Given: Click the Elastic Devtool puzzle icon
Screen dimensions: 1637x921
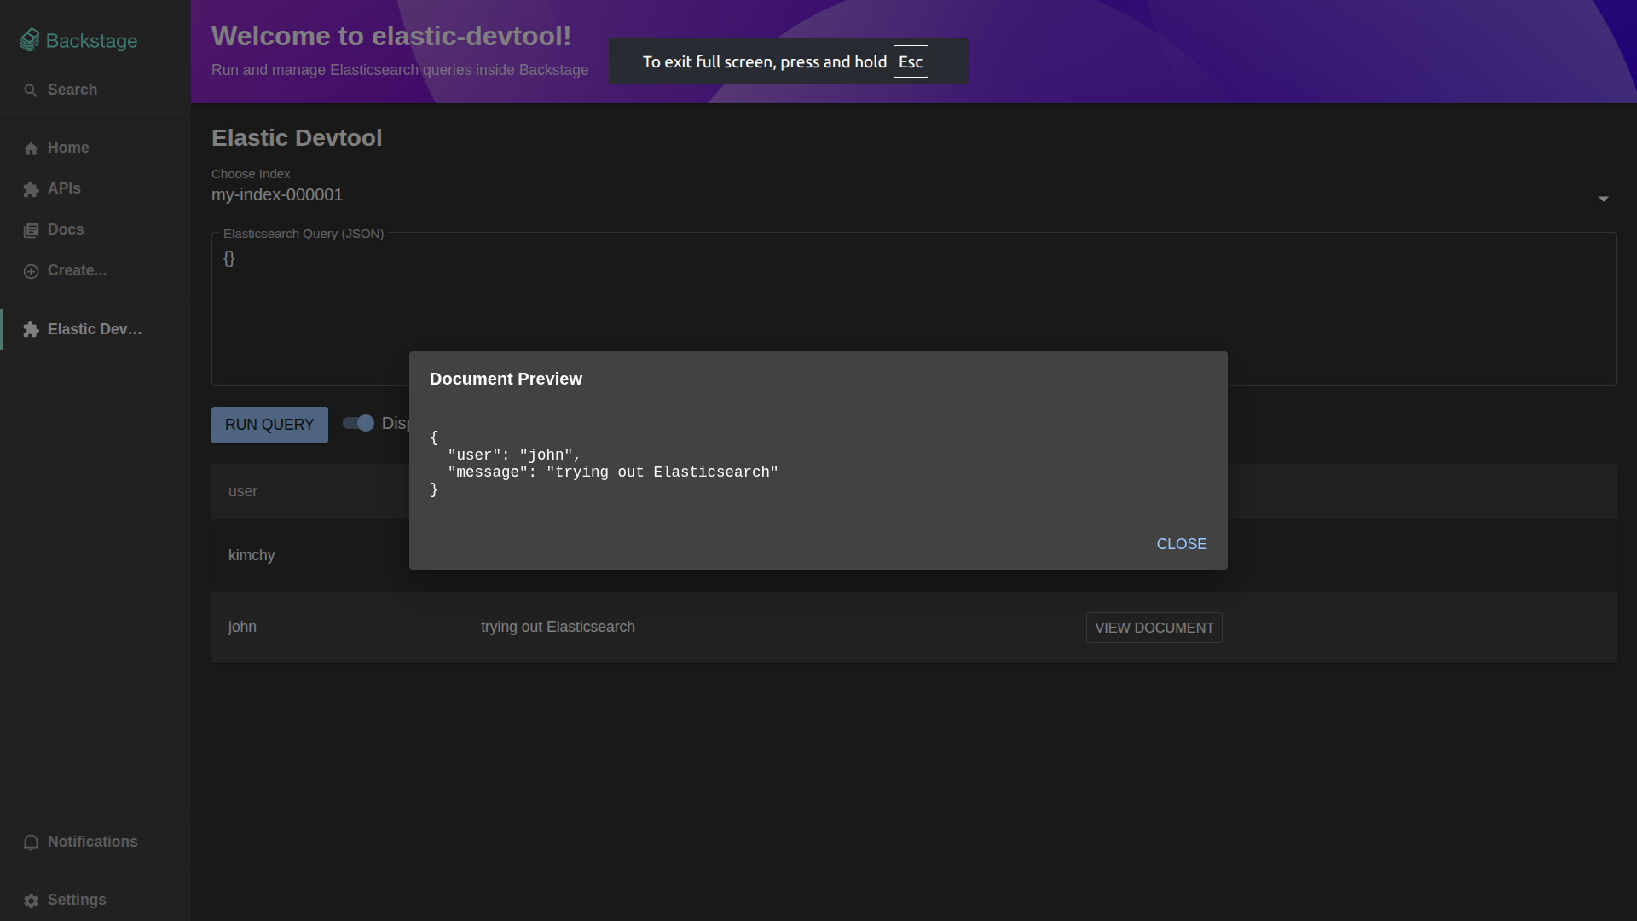Looking at the screenshot, I should point(31,330).
